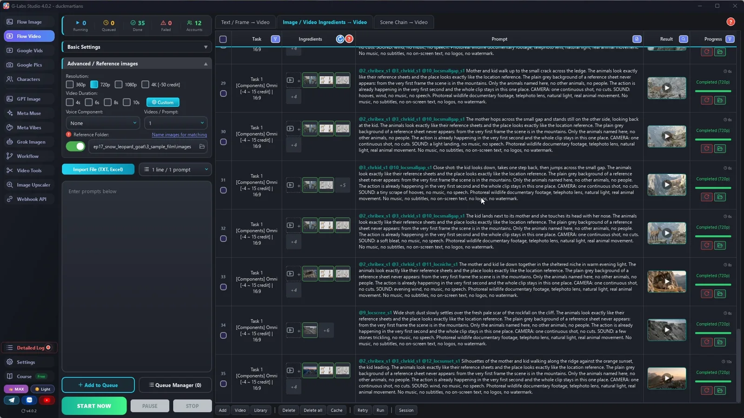Expand the Basic Settings section
The width and height of the screenshot is (744, 418).
coord(137,47)
